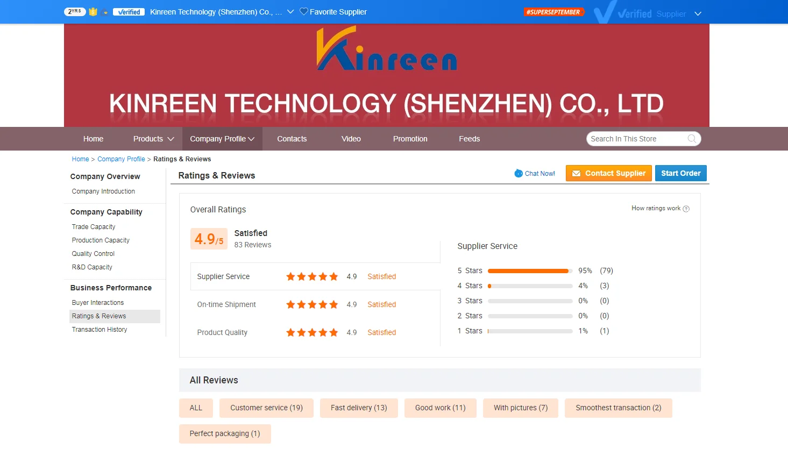Open the Products dropdown menu

pyautogui.click(x=153, y=139)
